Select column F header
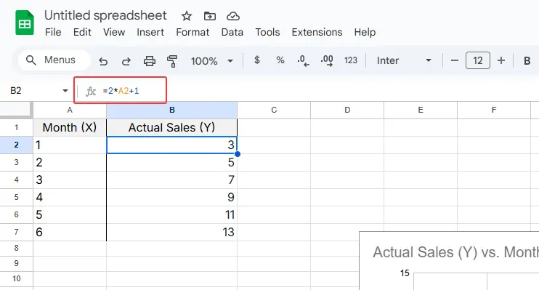 tap(494, 110)
